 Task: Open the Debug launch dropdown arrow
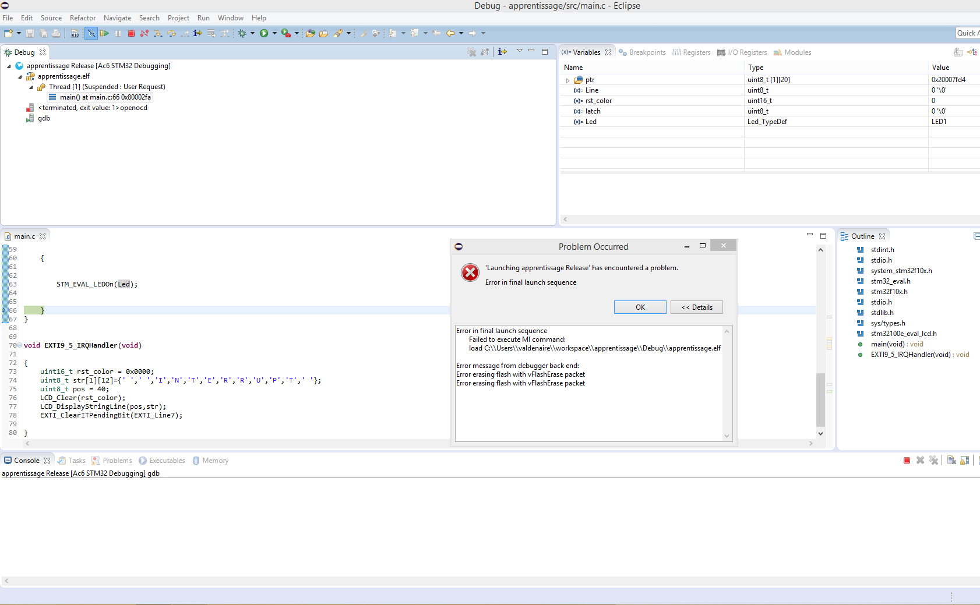click(x=252, y=34)
